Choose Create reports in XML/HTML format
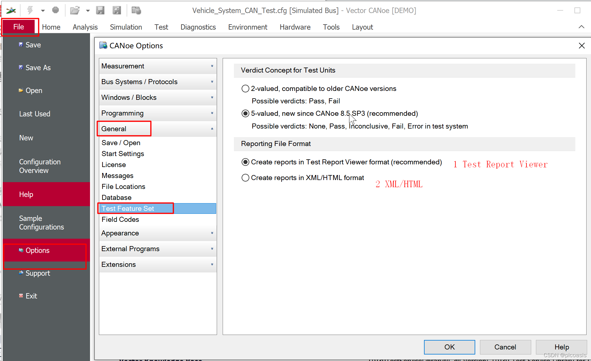 (x=245, y=178)
